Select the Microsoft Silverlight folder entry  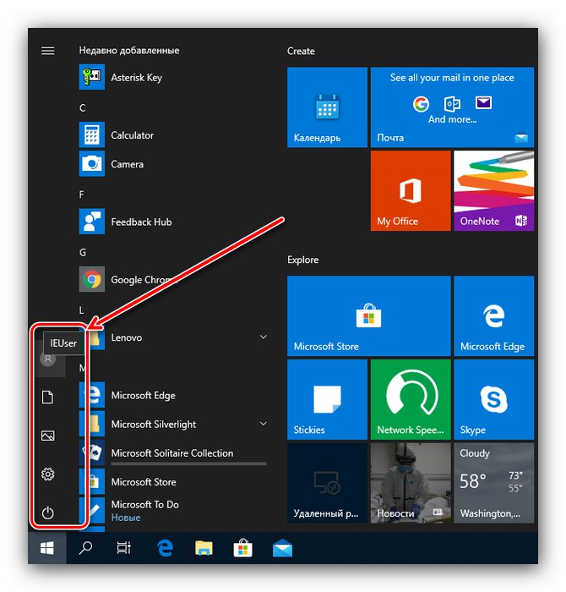[173, 424]
